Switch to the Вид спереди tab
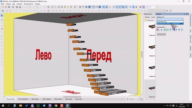 point(47,99)
